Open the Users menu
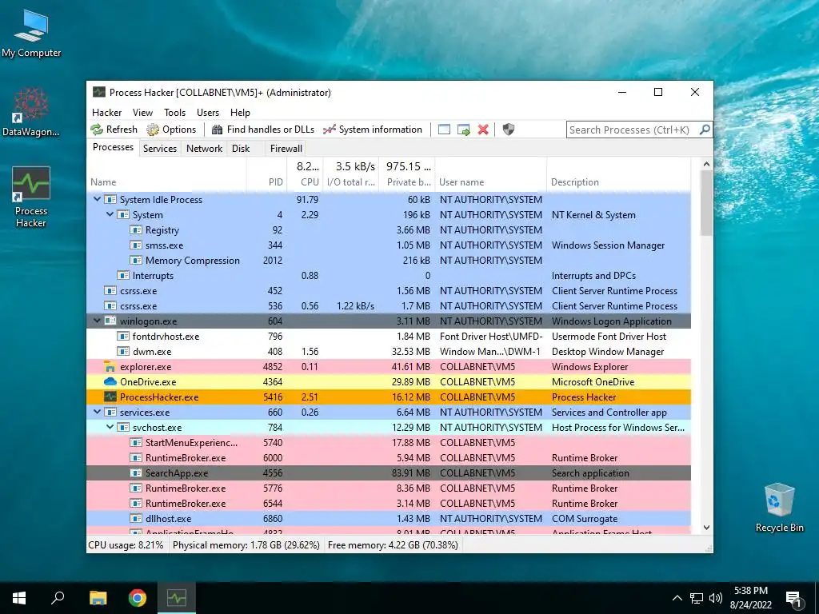Image resolution: width=819 pixels, height=614 pixels. click(208, 112)
